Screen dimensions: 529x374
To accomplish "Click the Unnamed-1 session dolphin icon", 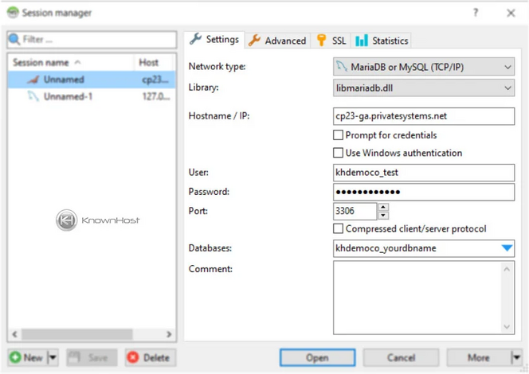I will point(33,97).
